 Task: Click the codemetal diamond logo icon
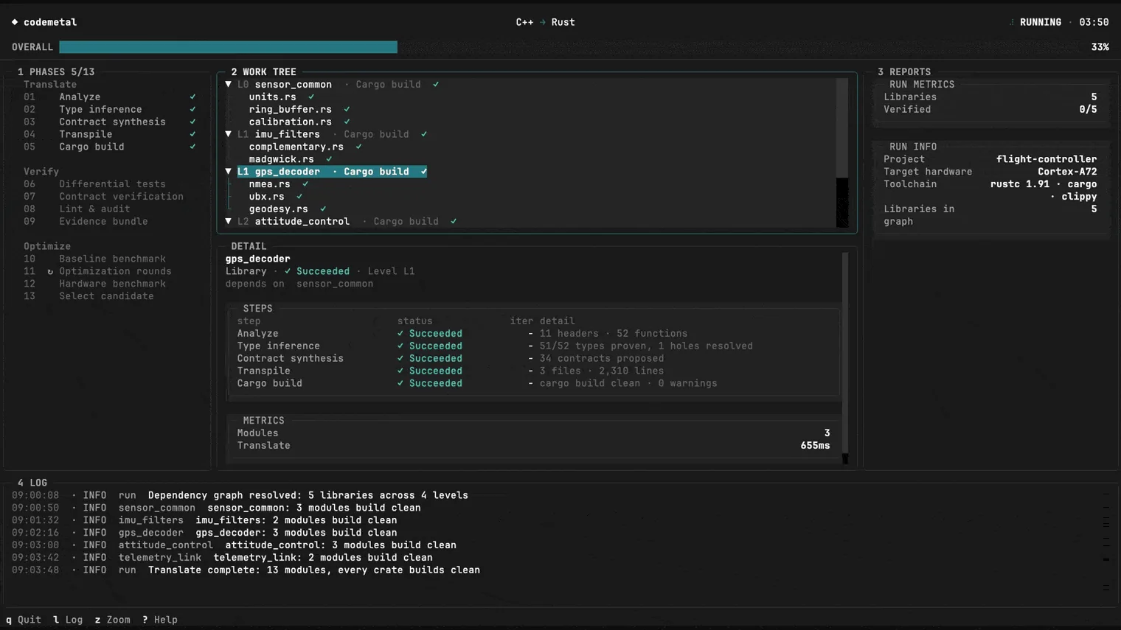pos(15,22)
